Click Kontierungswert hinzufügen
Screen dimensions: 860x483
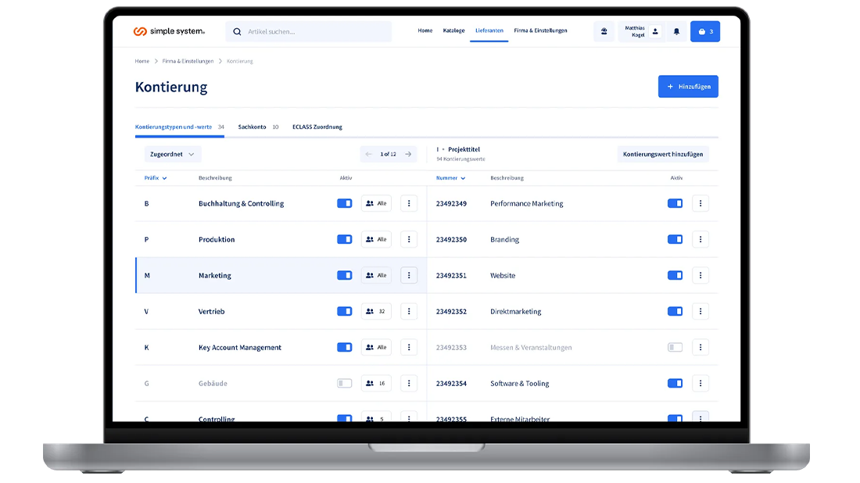[x=661, y=154]
